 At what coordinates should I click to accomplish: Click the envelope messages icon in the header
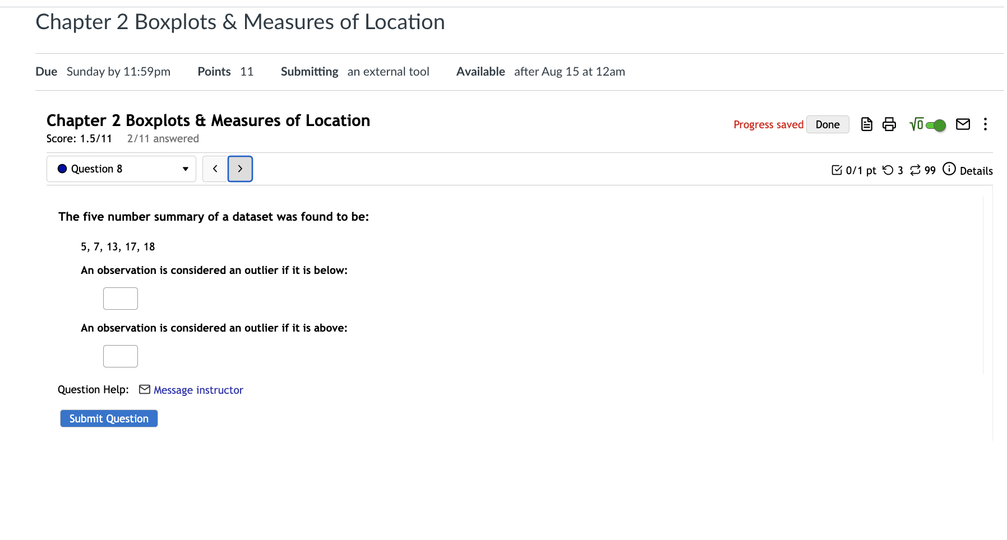963,124
